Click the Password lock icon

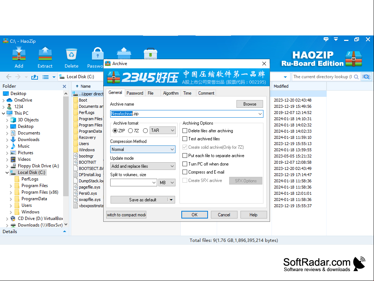(97, 54)
